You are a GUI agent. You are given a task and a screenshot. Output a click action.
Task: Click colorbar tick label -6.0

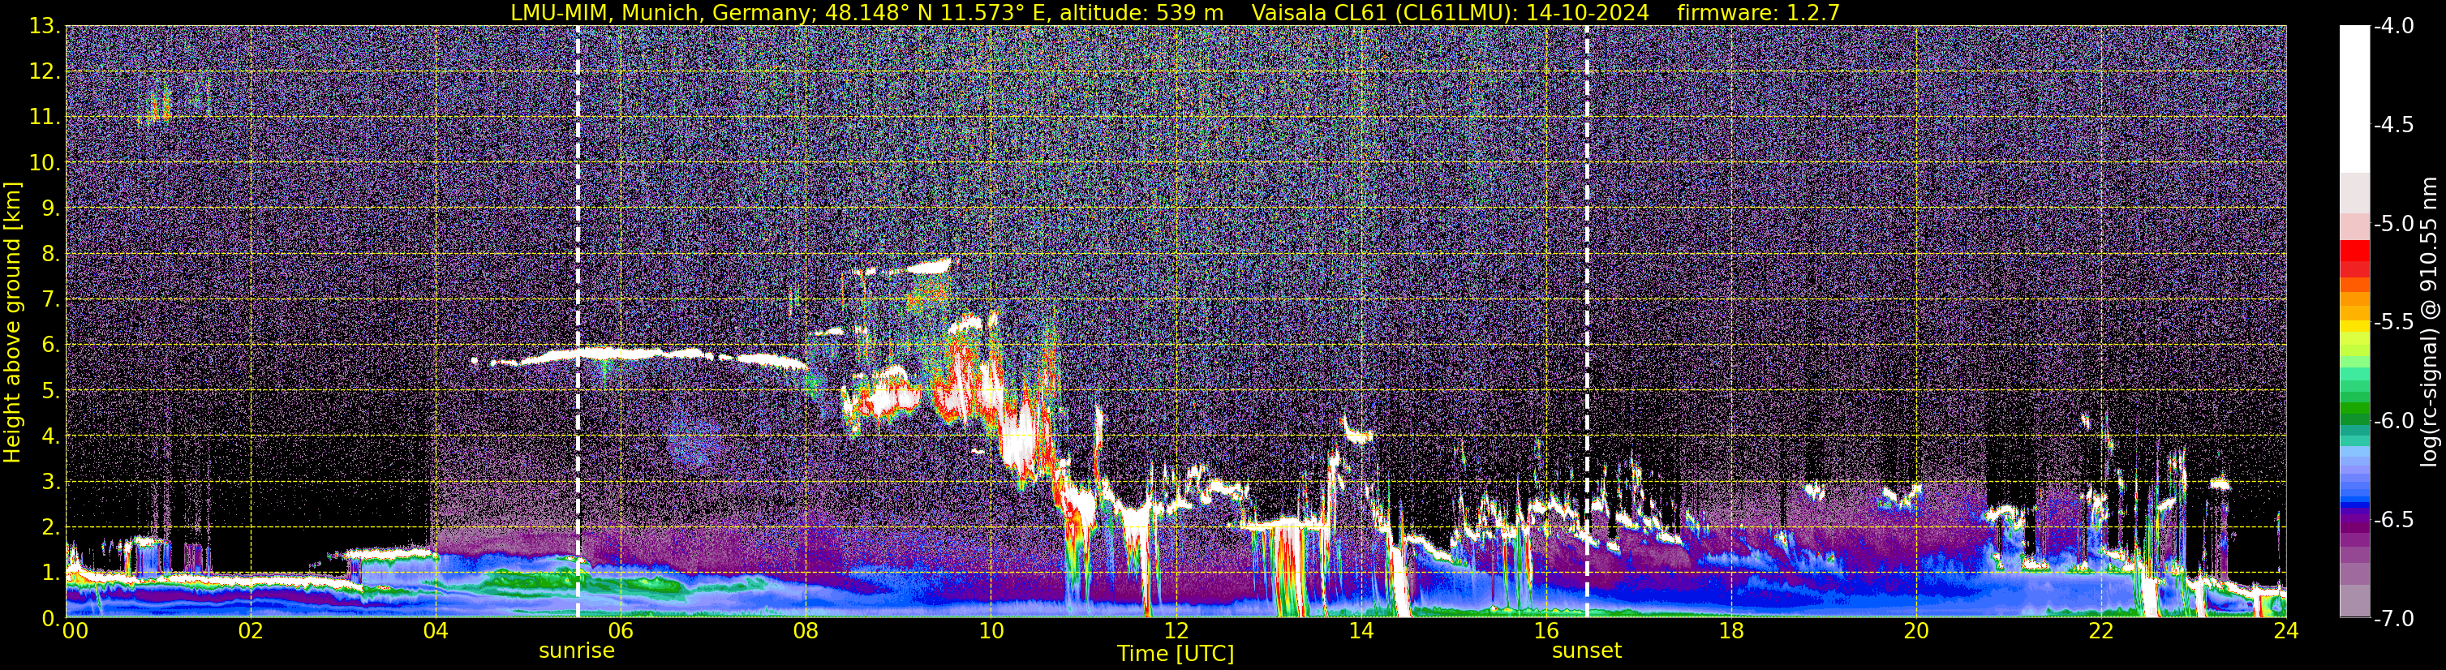pyautogui.click(x=2394, y=421)
